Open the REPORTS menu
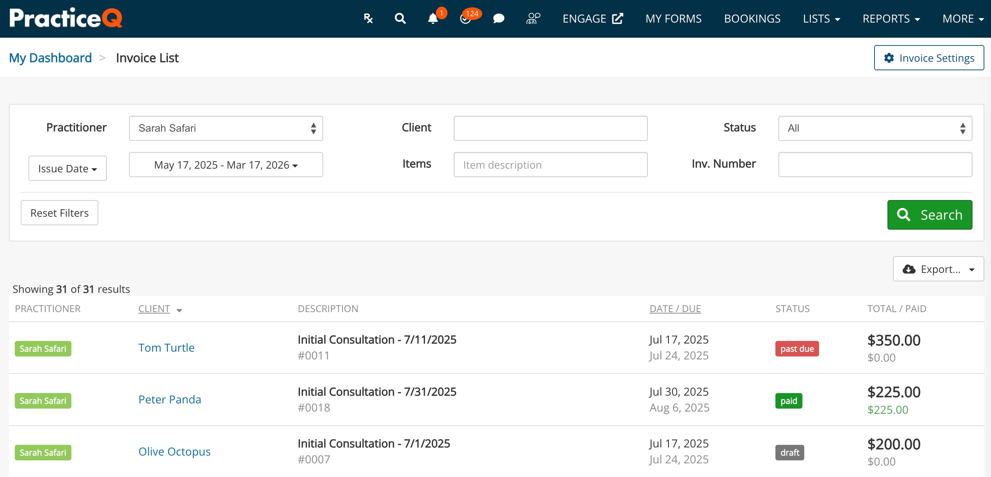This screenshot has width=991, height=477. click(891, 18)
